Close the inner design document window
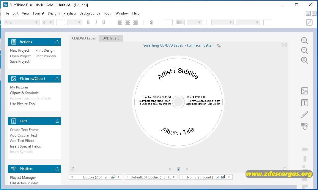Screen dimensions: 318x190 tap(314, 13)
